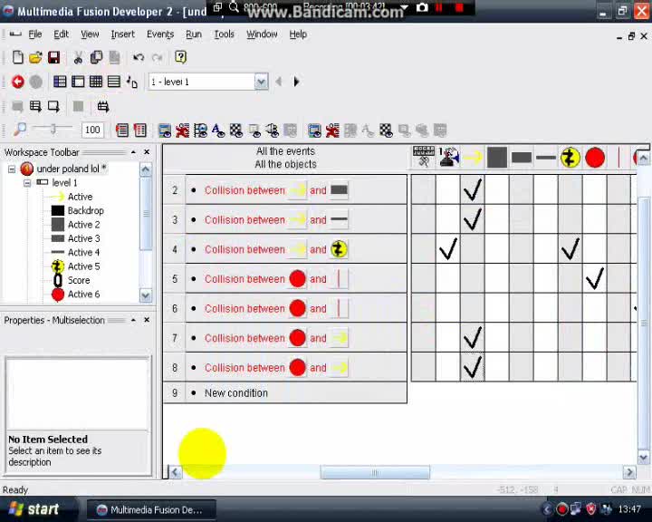The height and width of the screenshot is (522, 652).
Task: Toggle checkmark in event 3 arrow column
Action: click(x=473, y=219)
